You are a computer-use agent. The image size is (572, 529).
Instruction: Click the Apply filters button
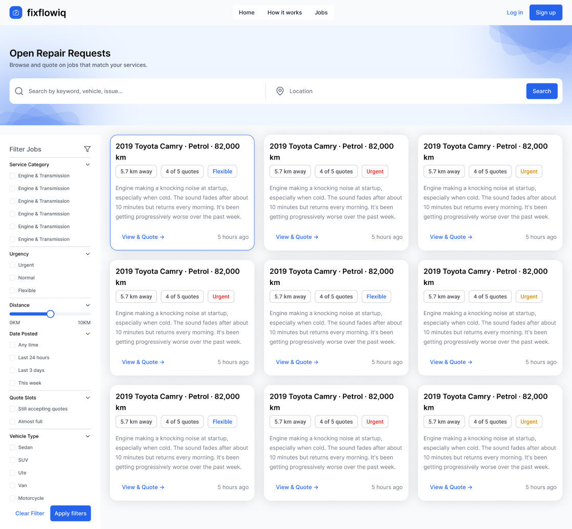click(x=71, y=513)
